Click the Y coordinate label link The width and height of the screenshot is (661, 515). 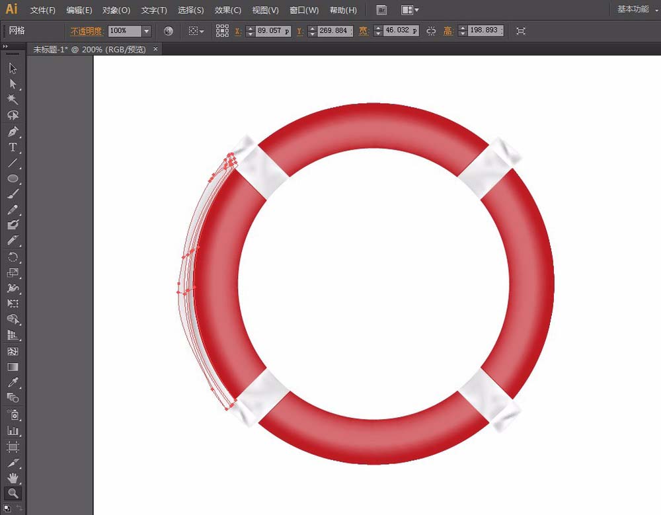pyautogui.click(x=299, y=31)
